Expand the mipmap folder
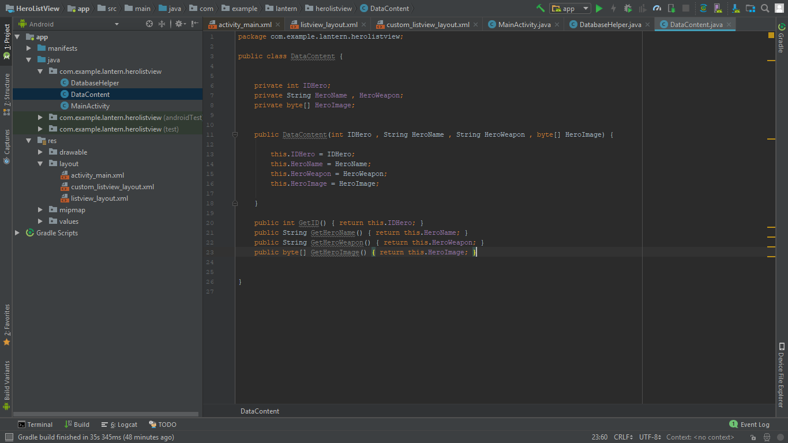This screenshot has width=788, height=443. 40,210
